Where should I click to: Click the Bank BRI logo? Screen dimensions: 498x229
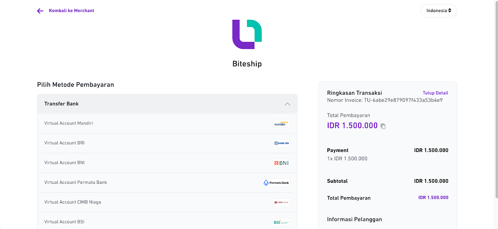point(281,143)
